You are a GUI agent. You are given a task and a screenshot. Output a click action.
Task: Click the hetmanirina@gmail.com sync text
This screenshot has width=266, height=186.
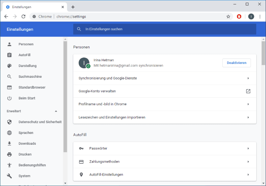click(x=128, y=66)
